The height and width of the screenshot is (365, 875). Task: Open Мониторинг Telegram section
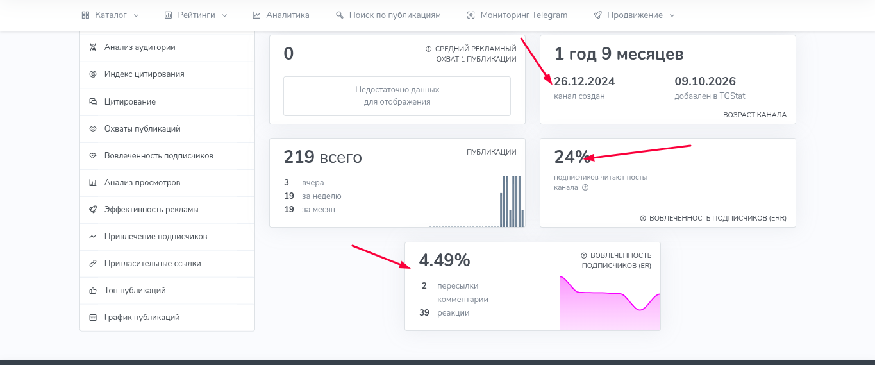pos(517,15)
